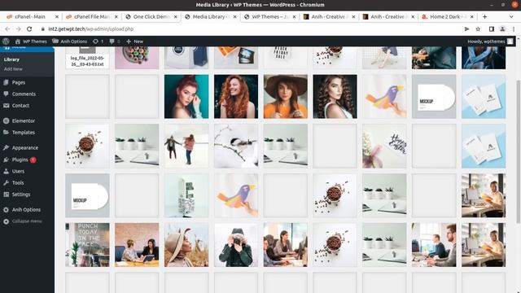This screenshot has width=521, height=293.
Task: Close the One Click Demo tab
Action: pyautogui.click(x=176, y=16)
